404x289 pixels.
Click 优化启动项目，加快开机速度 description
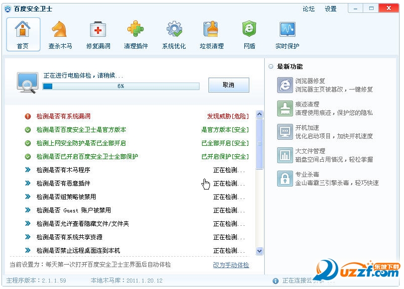[334, 136]
